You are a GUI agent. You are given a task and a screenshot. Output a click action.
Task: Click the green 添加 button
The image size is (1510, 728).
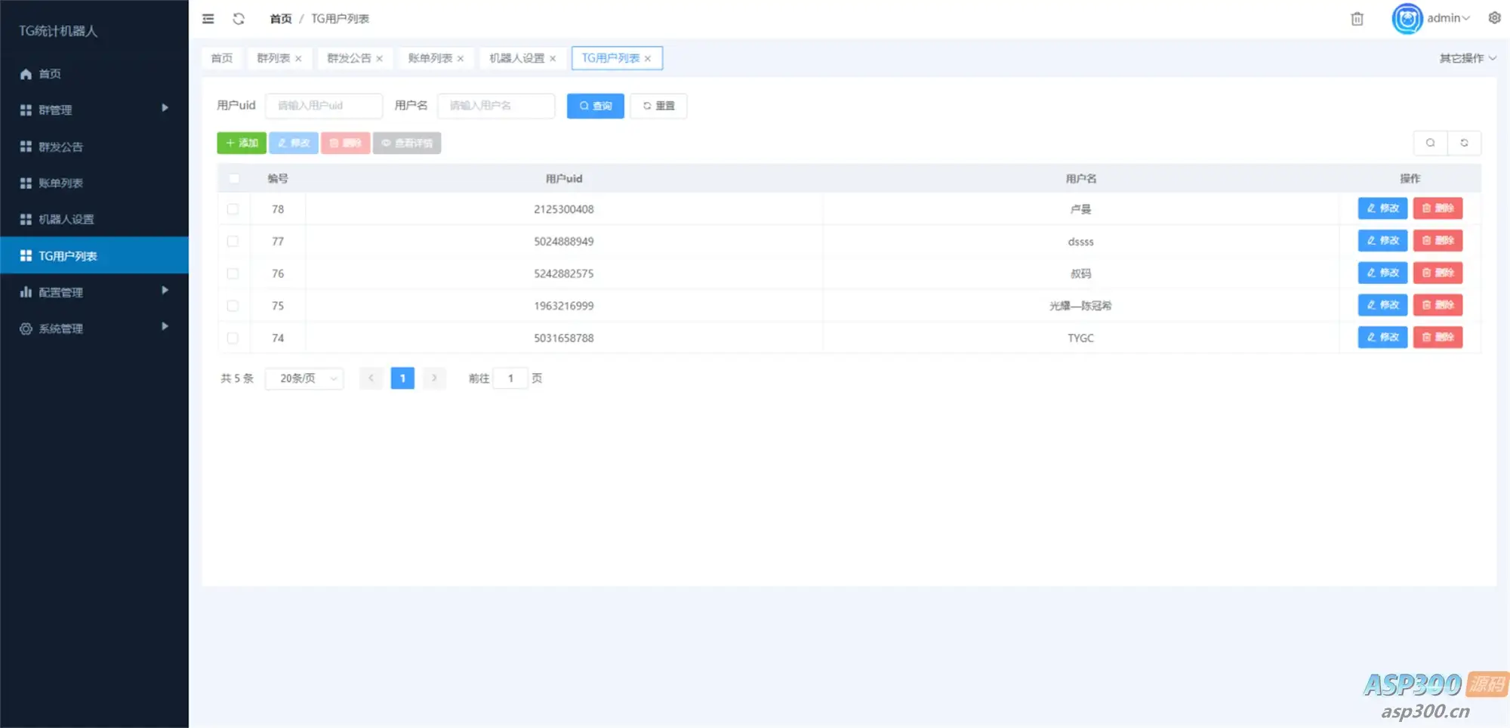tap(242, 143)
